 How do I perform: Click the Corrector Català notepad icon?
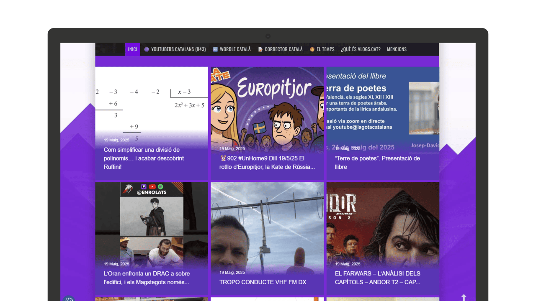[x=260, y=49]
